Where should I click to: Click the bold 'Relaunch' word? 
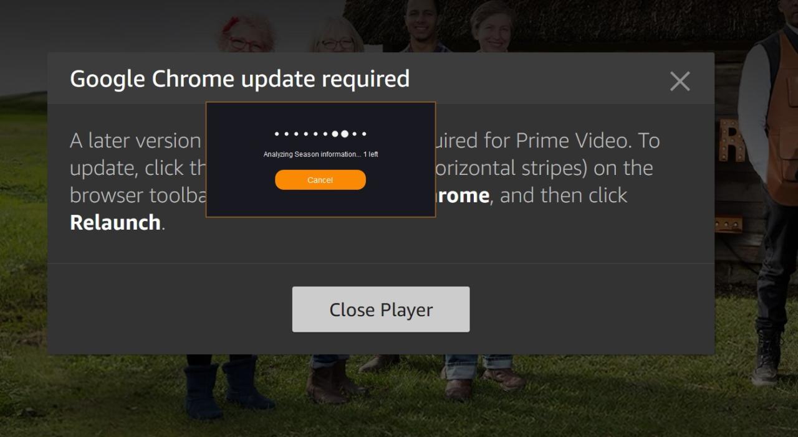click(x=115, y=222)
